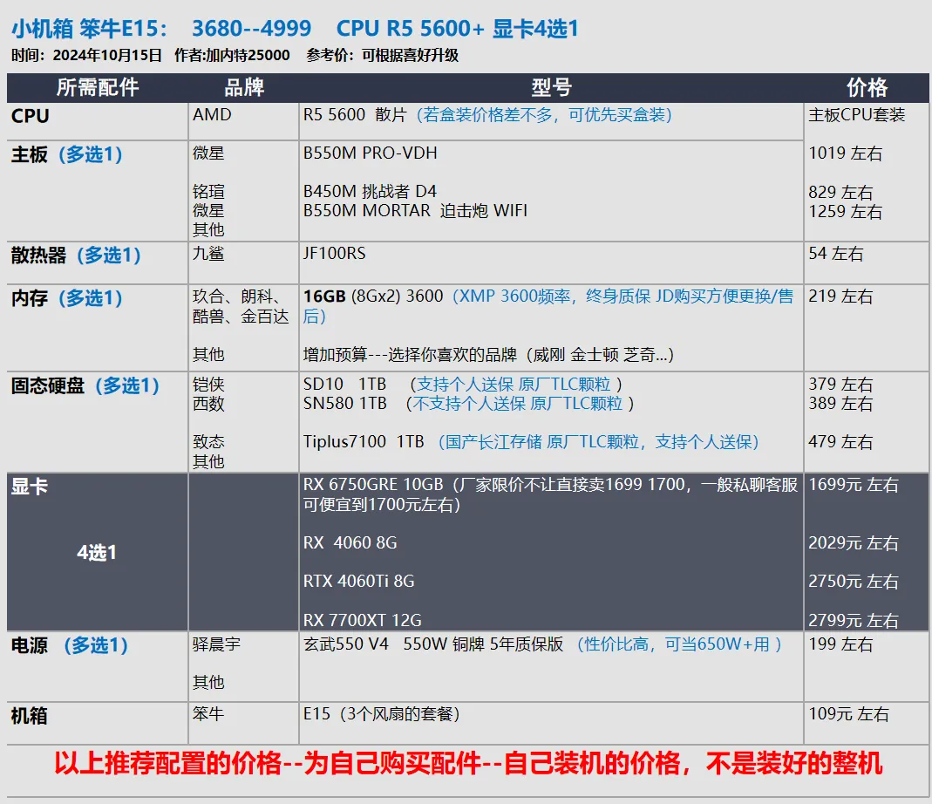Click the 所需配件 column header
The height and width of the screenshot is (804, 932).
pos(98,87)
